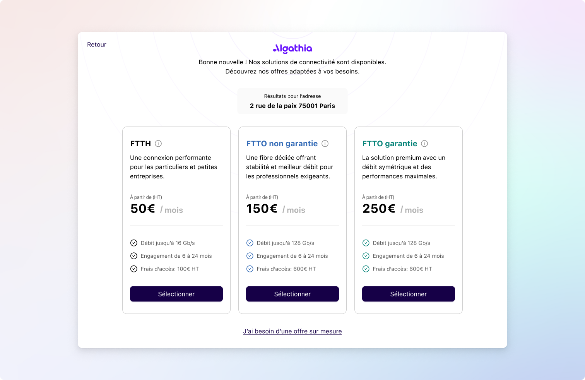Click the info icon beside FTTO garantie
The image size is (585, 380).
tap(424, 144)
